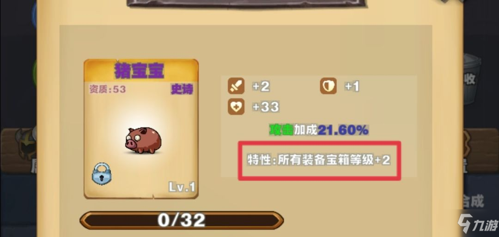This screenshot has width=499, height=237.
Task: Click the trash can recycle icon
Action: pyautogui.click(x=472, y=79)
